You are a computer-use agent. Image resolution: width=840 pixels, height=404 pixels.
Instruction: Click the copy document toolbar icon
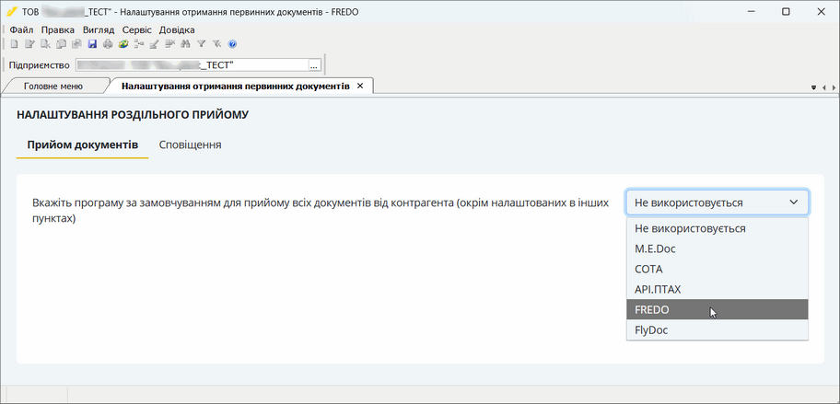coord(61,44)
